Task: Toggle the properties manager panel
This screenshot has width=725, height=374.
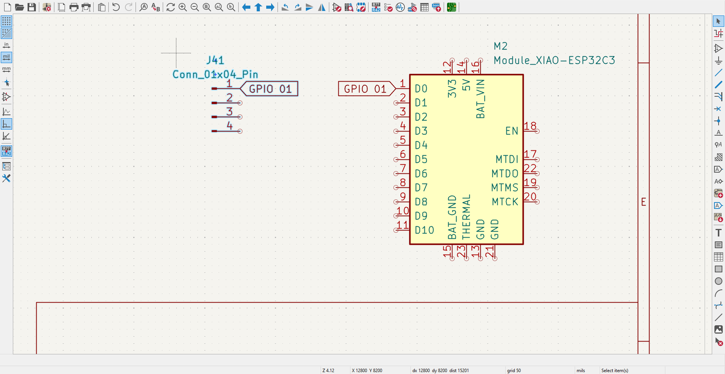Action: [x=6, y=178]
